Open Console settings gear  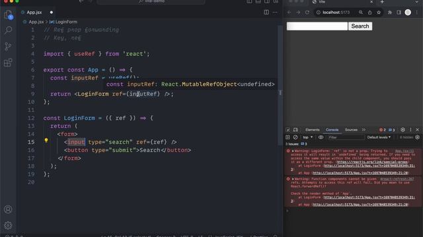417,138
